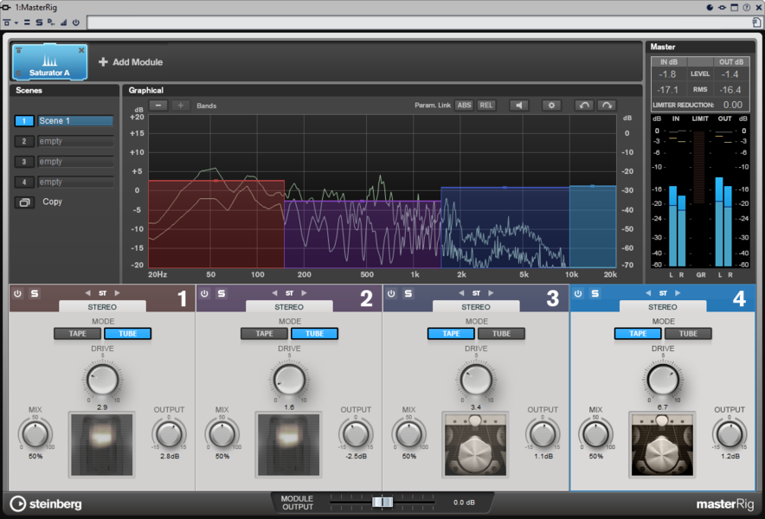The height and width of the screenshot is (519, 765).
Task: Solo band 3
Action: pos(408,293)
